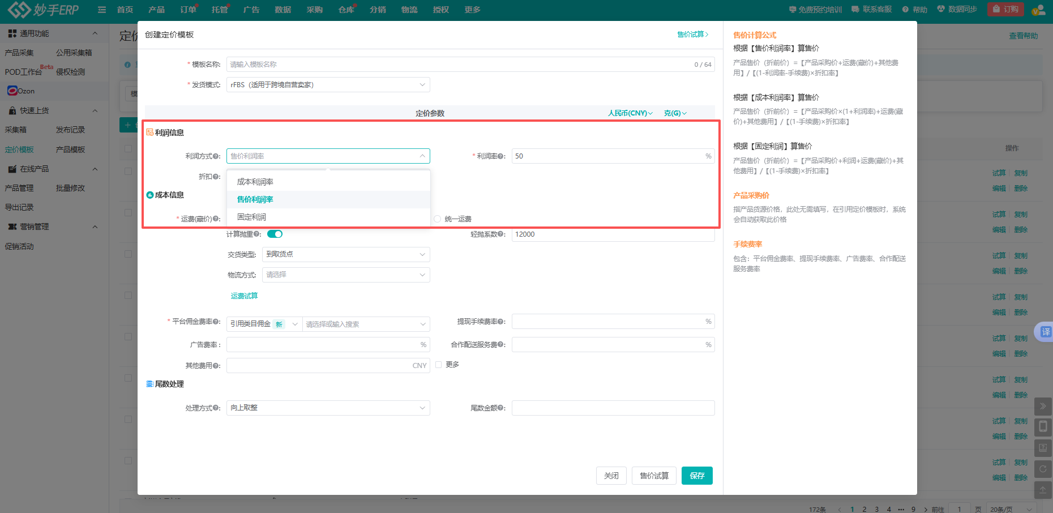The image size is (1053, 513).
Task: Select the 统一运费 radio button
Action: click(x=438, y=219)
